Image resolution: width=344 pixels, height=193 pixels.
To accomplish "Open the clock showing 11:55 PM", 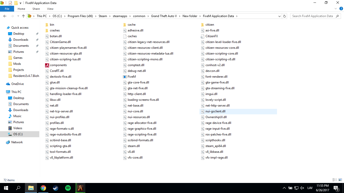I will (322, 188).
